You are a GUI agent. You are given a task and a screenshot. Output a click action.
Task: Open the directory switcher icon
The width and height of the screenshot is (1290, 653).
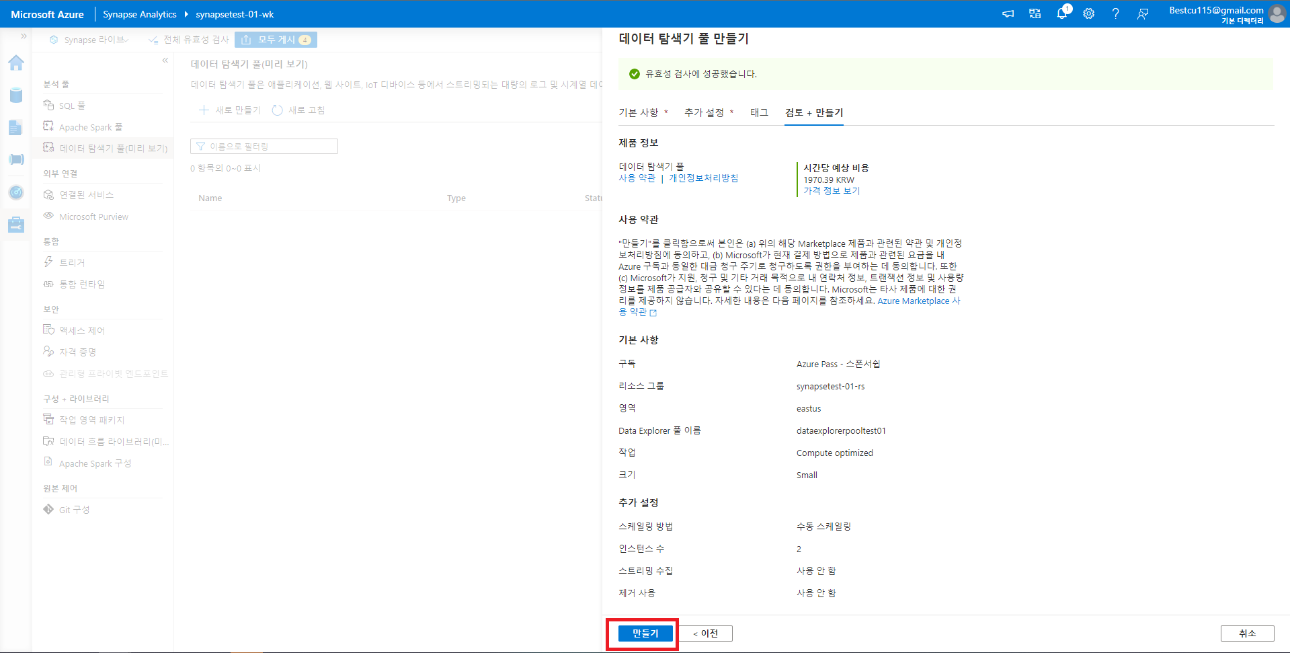point(1035,13)
